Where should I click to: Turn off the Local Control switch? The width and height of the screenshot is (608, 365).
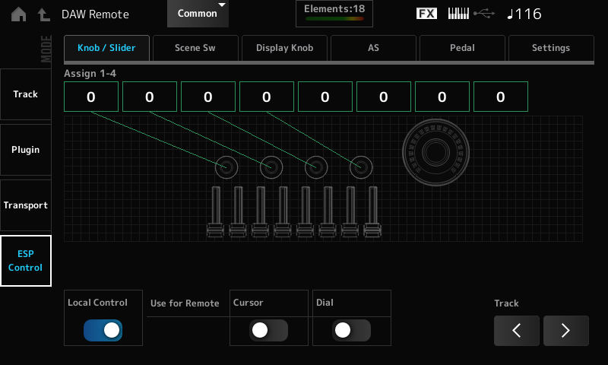pos(103,330)
